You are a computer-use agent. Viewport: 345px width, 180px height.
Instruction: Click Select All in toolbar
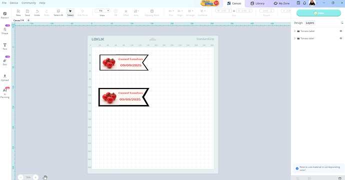click(58, 13)
